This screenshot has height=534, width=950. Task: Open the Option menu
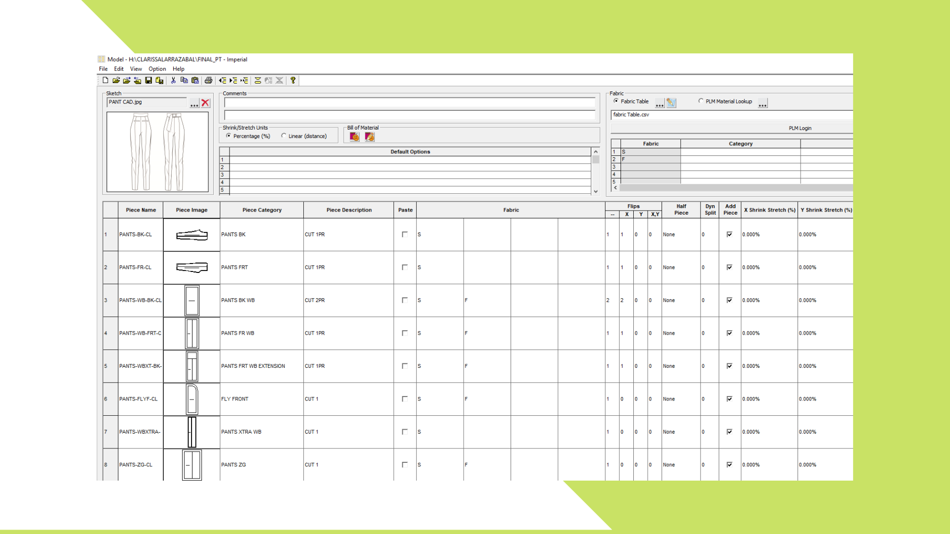157,69
